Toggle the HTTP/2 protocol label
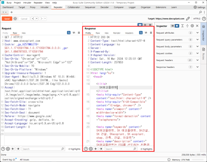 pos(197,18)
